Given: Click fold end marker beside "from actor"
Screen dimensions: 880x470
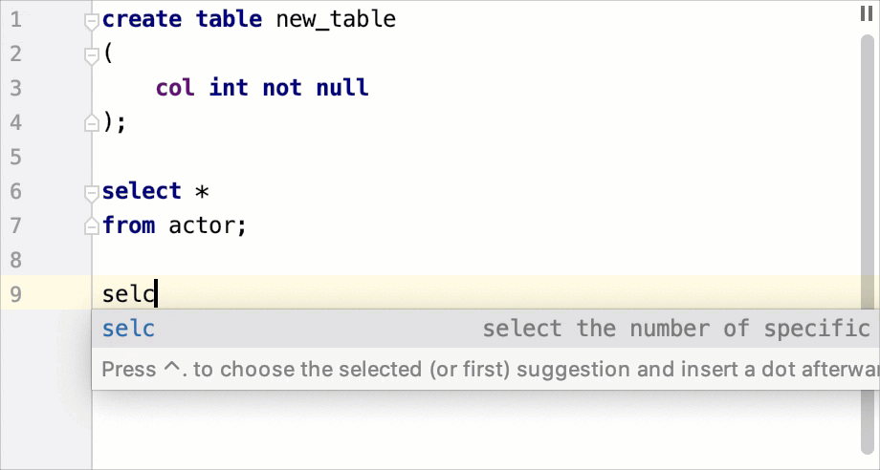Looking at the screenshot, I should pyautogui.click(x=91, y=226).
